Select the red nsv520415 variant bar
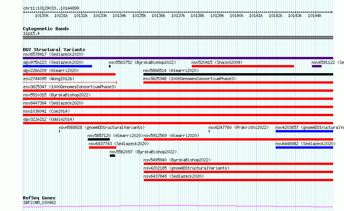The image size is (344, 211). pyautogui.click(x=243, y=66)
